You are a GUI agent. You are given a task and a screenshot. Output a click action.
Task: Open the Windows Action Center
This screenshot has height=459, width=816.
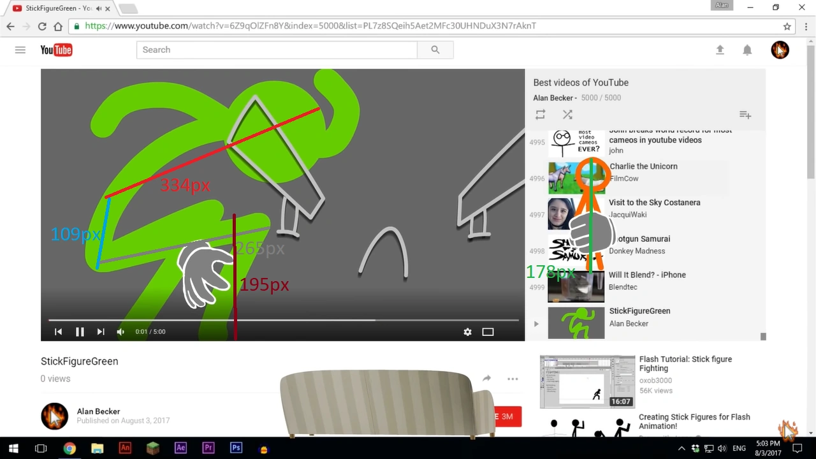(x=797, y=448)
